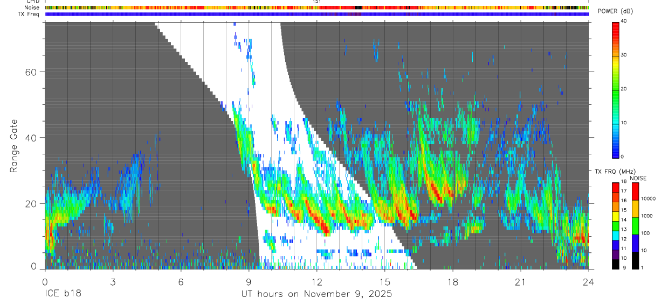Click the TX FRQ legend value "13"
The image size is (662, 305).
pos(624,229)
